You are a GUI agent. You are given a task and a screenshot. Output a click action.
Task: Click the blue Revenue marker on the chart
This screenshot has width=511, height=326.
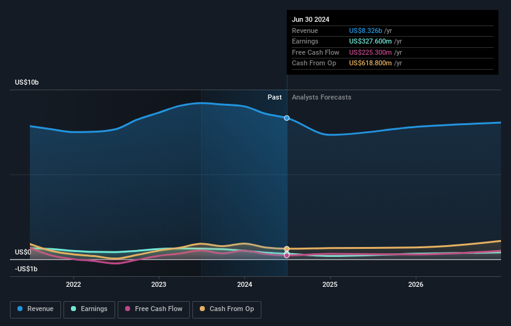tap(286, 118)
